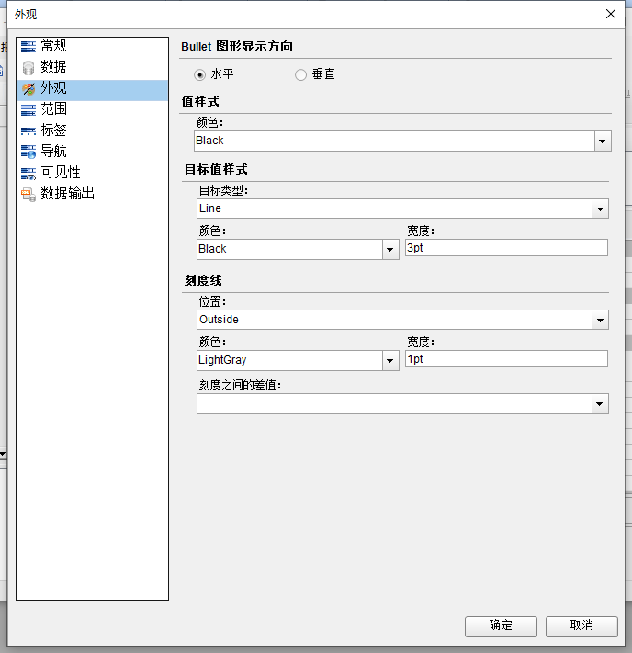Switch to the 可见性 page

pyautogui.click(x=93, y=174)
